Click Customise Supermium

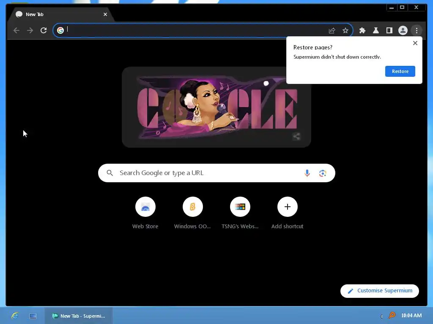tap(380, 291)
